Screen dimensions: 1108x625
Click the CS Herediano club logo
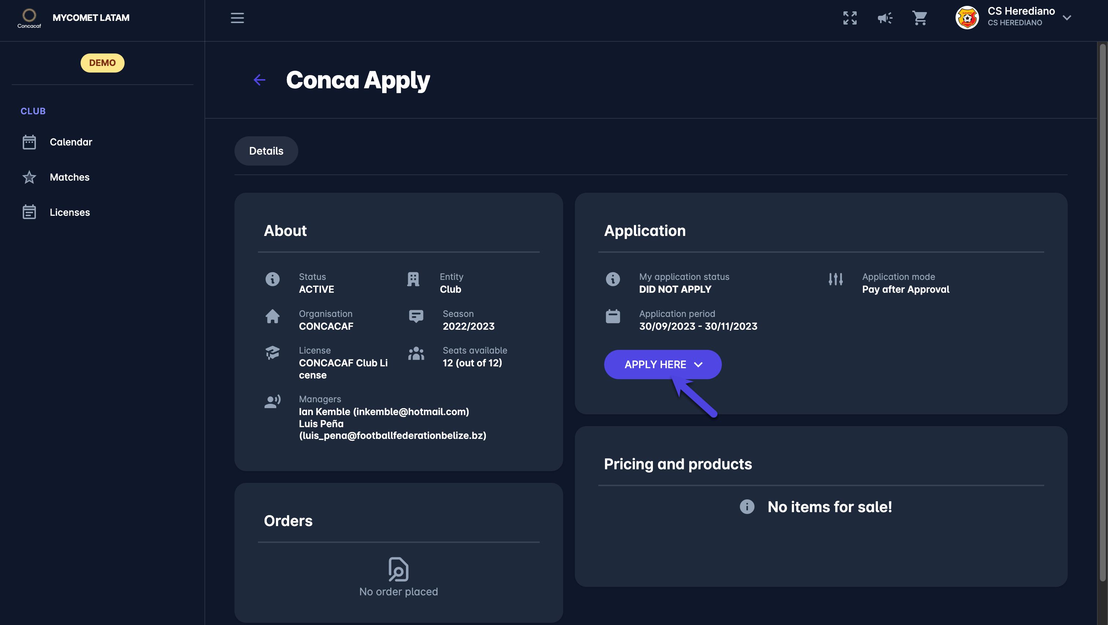[967, 18]
